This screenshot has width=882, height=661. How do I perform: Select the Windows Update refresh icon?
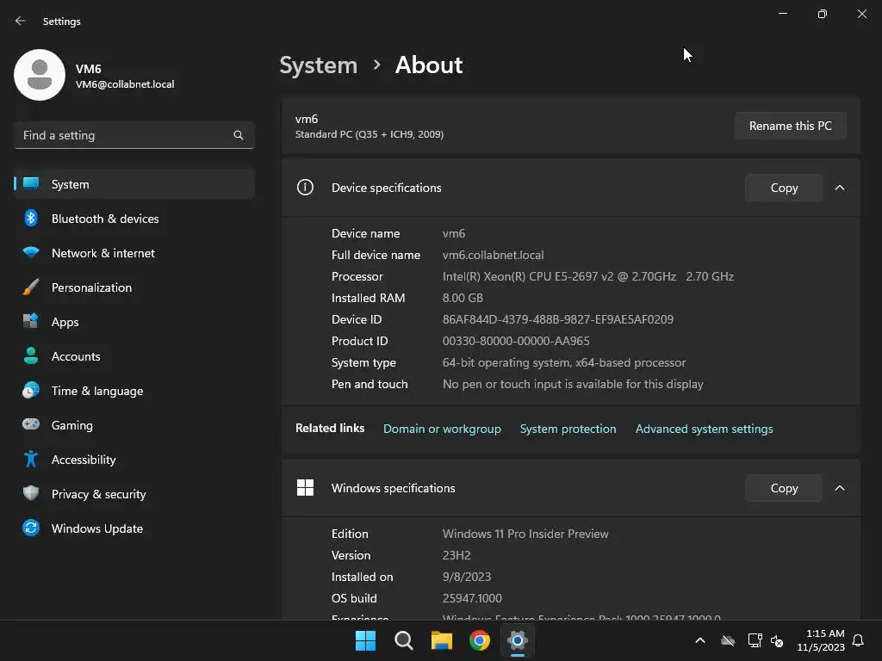pos(31,528)
